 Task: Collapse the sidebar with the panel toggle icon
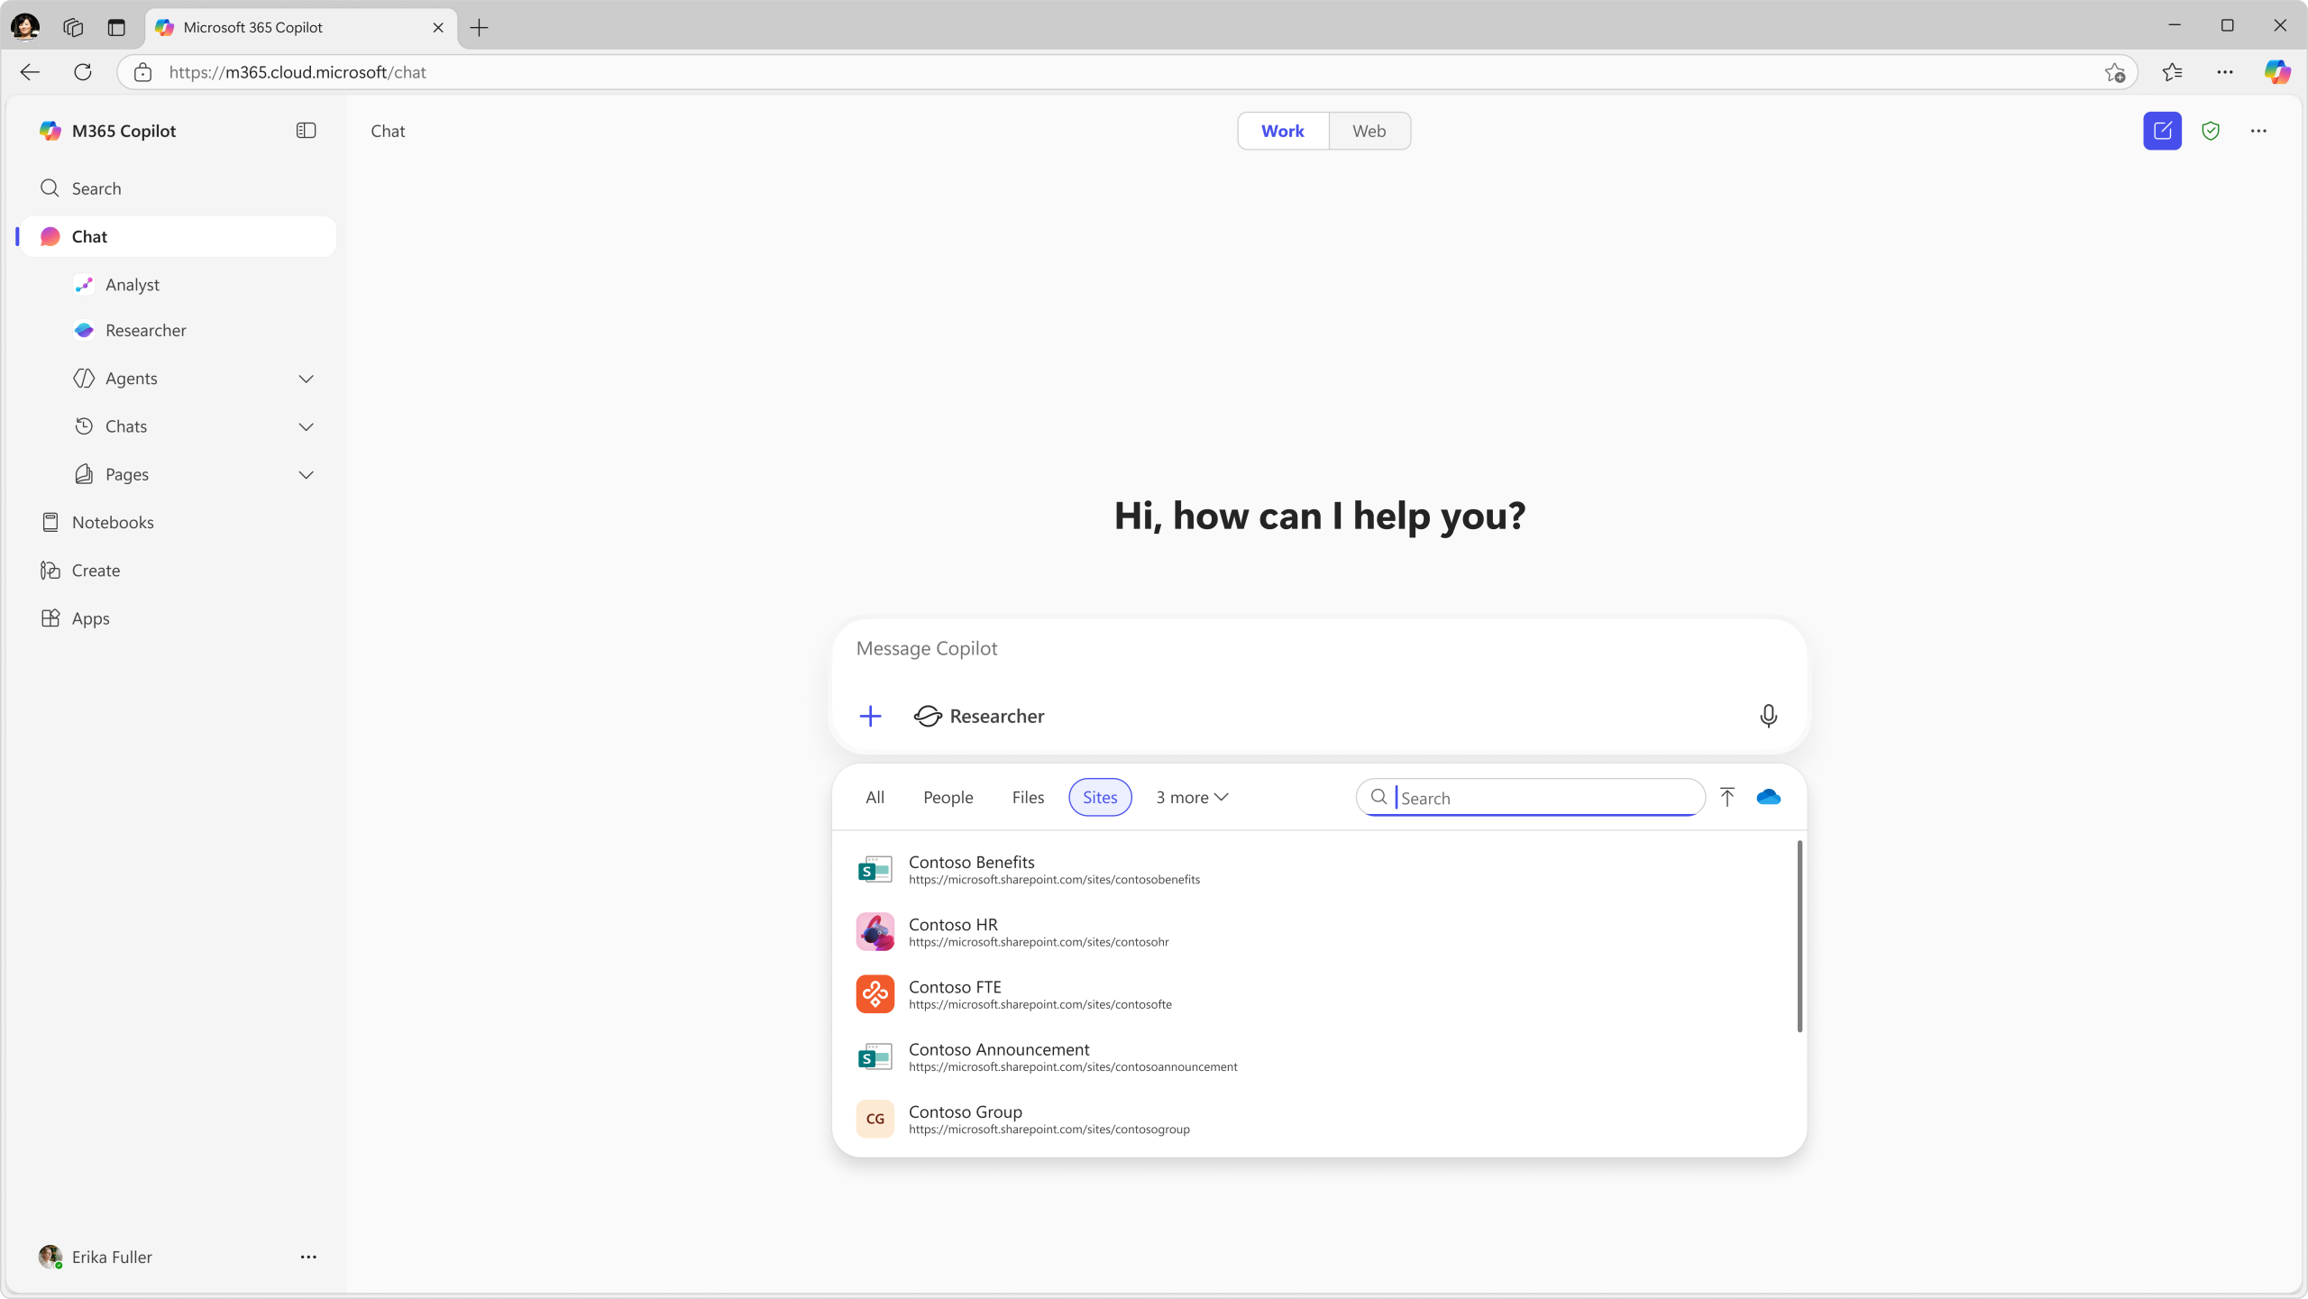(306, 131)
